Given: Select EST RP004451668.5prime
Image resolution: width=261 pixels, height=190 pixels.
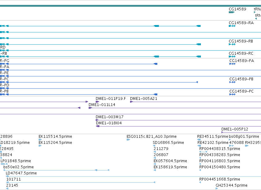Looking at the screenshot, I should [220, 179].
